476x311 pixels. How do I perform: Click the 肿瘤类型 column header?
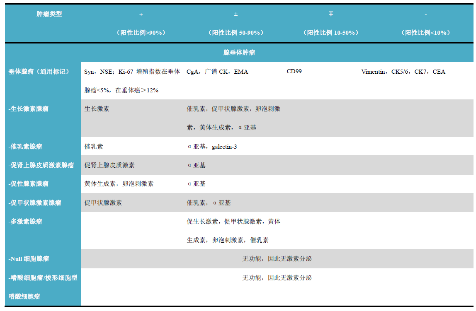49,14
